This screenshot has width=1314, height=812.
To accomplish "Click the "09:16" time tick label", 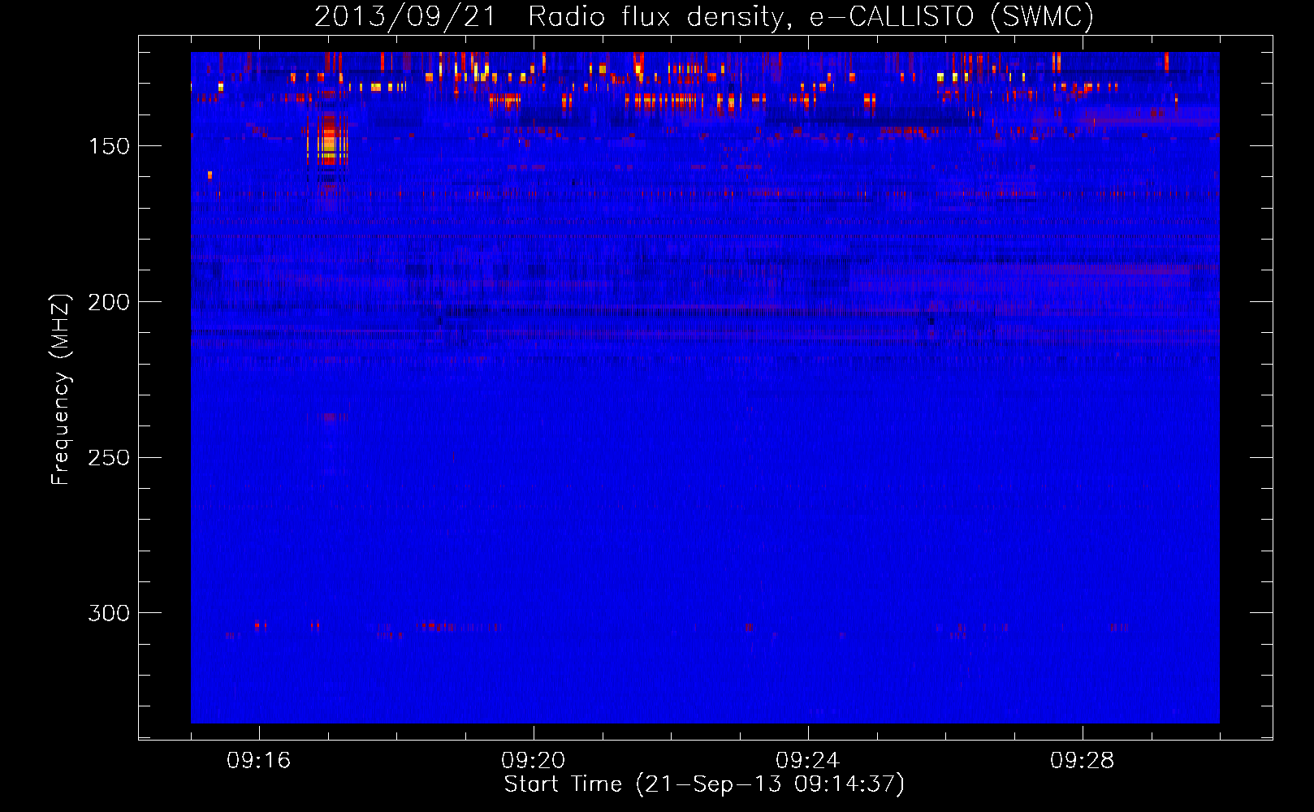I will pyautogui.click(x=258, y=761).
